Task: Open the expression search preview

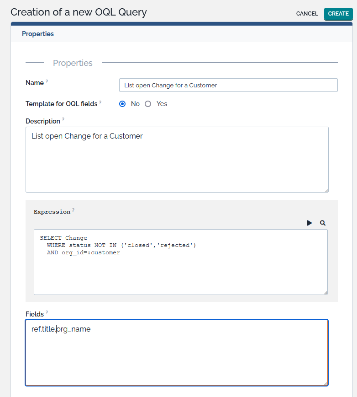Action: tap(323, 223)
